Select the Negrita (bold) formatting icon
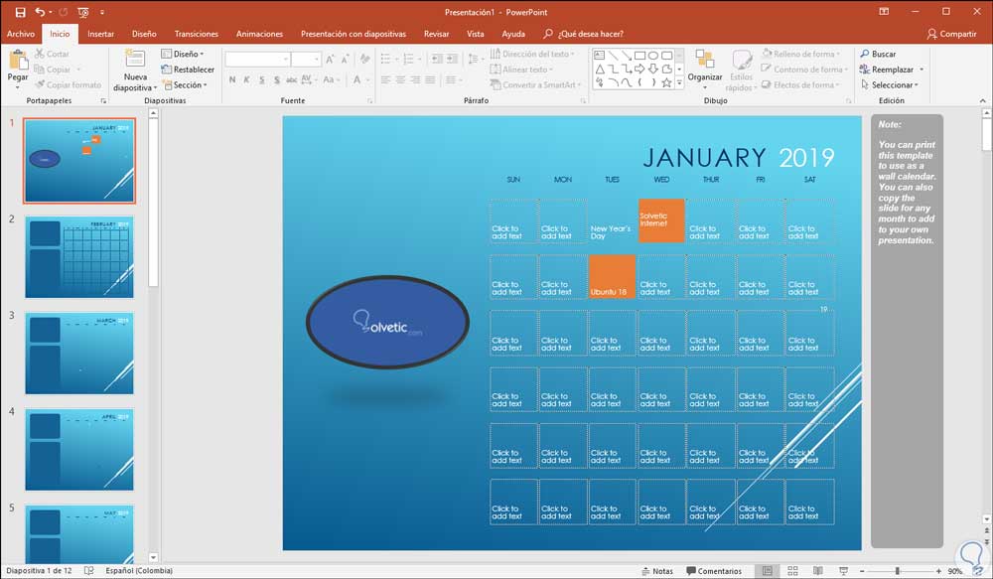 tap(231, 79)
